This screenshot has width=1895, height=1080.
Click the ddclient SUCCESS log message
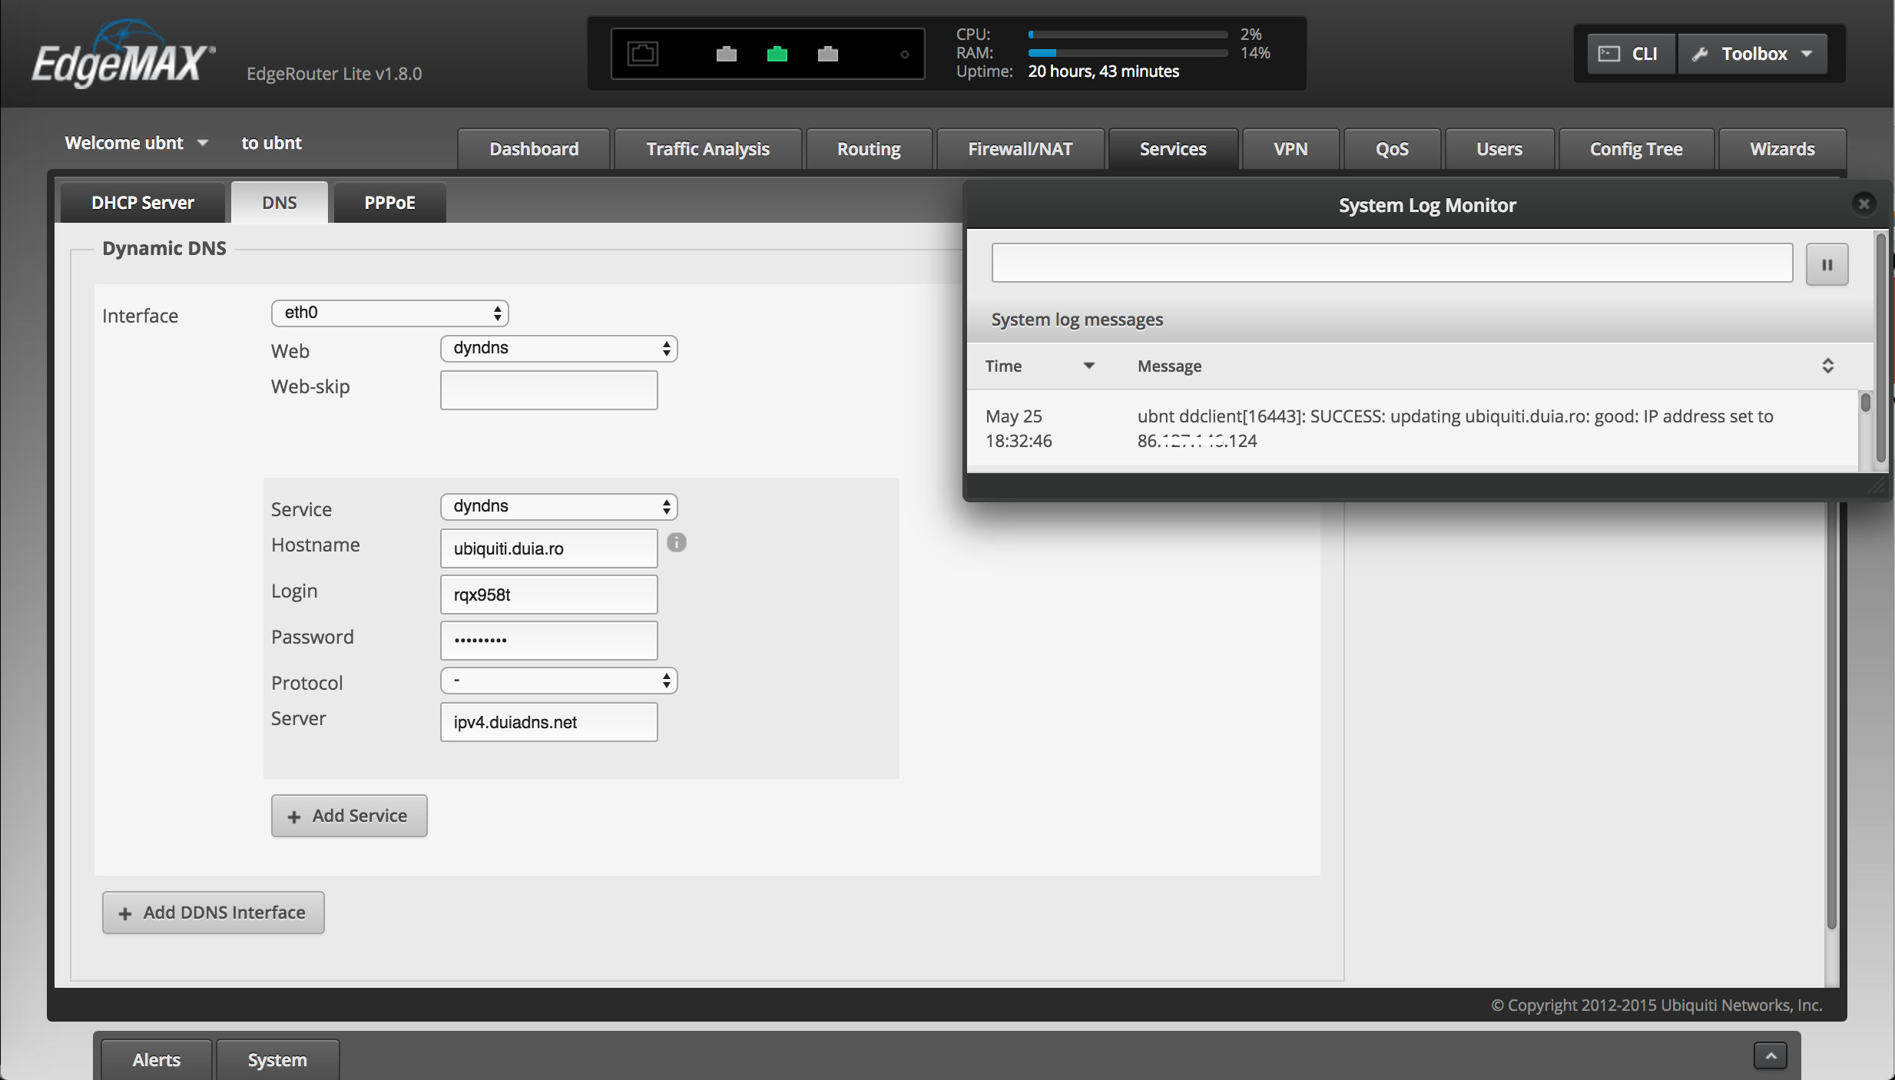click(1455, 428)
